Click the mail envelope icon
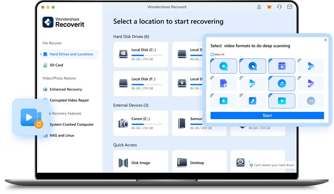Image resolution: width=334 pixels, height=194 pixels. tap(289, 7)
